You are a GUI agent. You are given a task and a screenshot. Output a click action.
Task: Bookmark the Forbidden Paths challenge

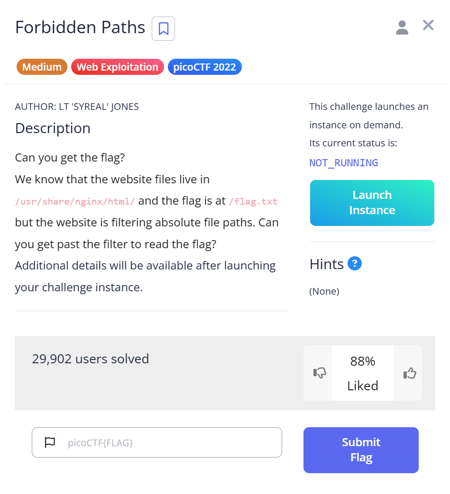(x=163, y=28)
